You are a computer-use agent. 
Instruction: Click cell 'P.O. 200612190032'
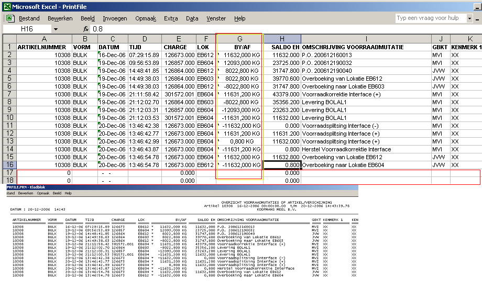tap(366, 63)
